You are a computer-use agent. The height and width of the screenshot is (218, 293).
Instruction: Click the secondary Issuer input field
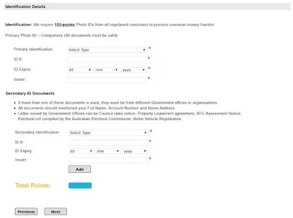[x=108, y=160]
